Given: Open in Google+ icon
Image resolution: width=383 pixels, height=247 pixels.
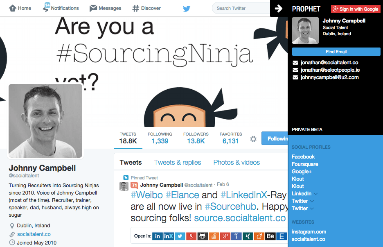Looking at the screenshot, I should (225, 236).
